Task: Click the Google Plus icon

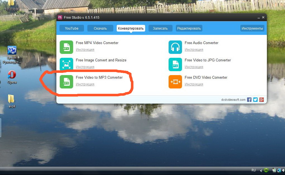Action: click(262, 100)
